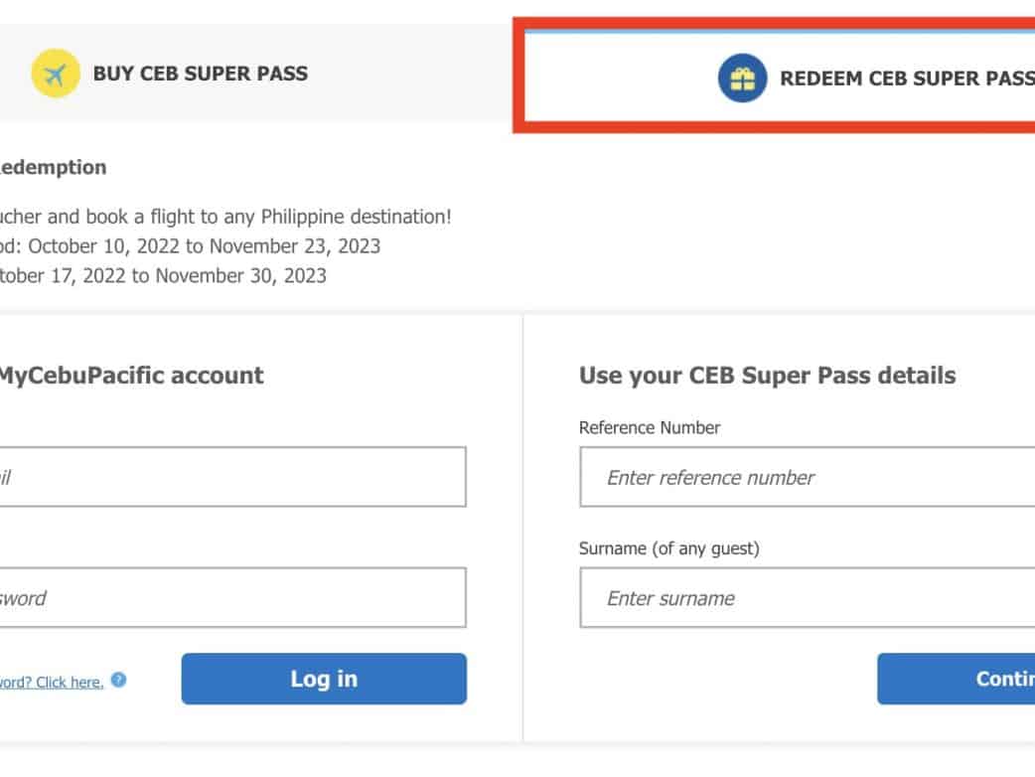Click the blue question mark help icon

[119, 681]
